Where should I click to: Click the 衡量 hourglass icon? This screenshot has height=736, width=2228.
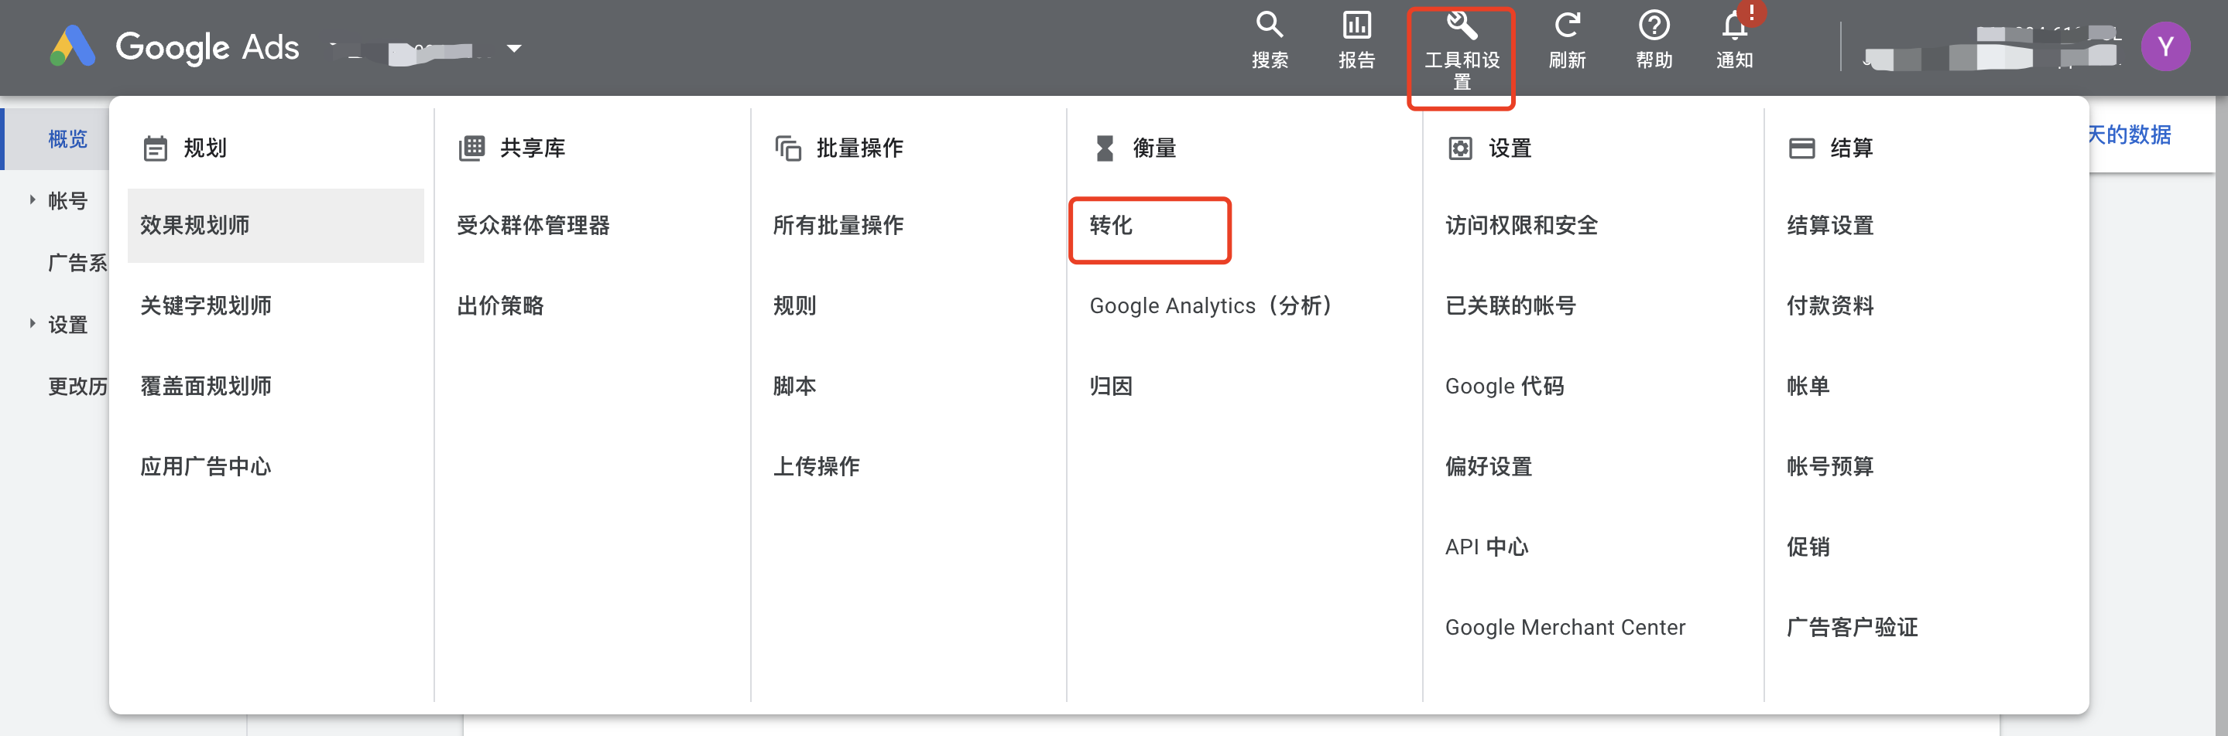[x=1105, y=148]
